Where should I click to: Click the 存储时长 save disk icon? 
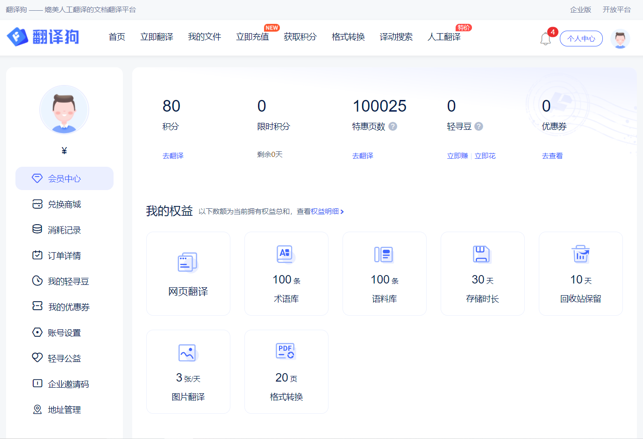[x=482, y=254]
